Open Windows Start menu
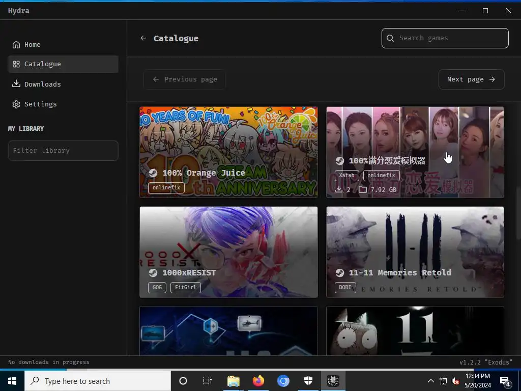521x391 pixels. coord(12,381)
